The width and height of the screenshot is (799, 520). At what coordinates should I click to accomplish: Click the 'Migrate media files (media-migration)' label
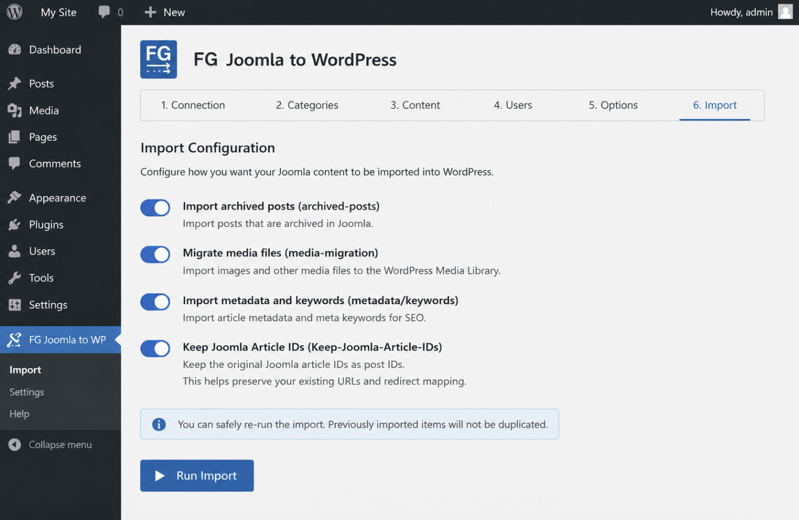281,252
